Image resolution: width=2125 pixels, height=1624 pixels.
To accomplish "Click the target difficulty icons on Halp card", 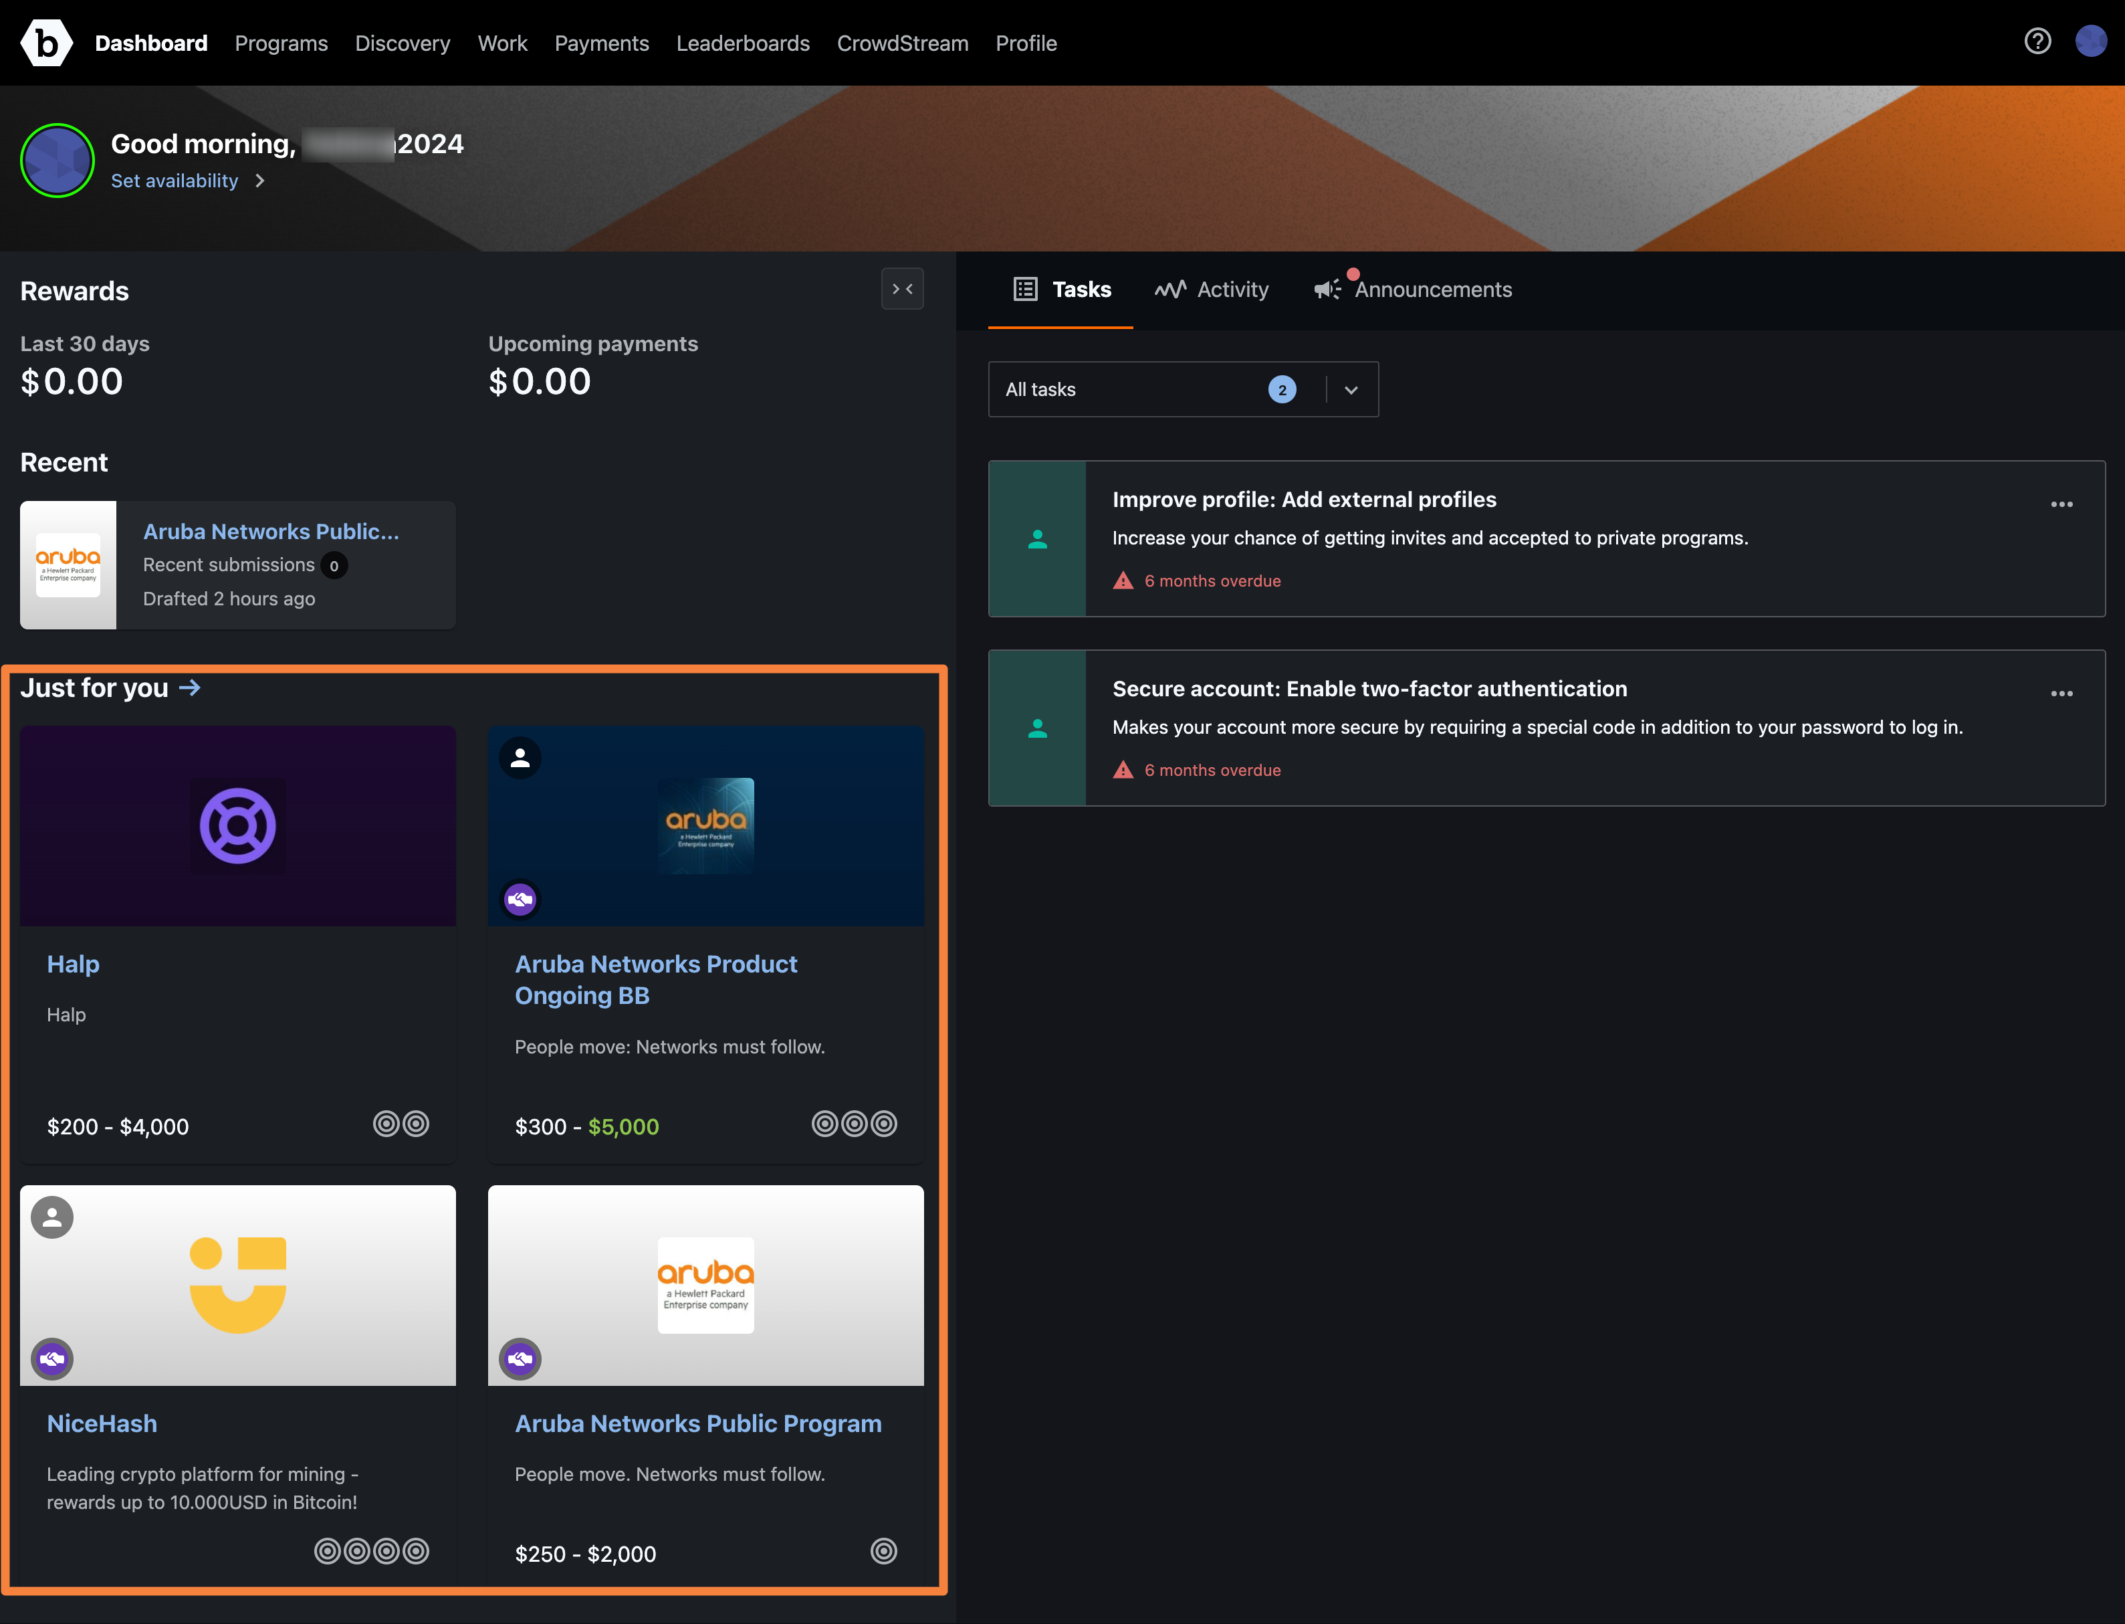I will pos(401,1124).
